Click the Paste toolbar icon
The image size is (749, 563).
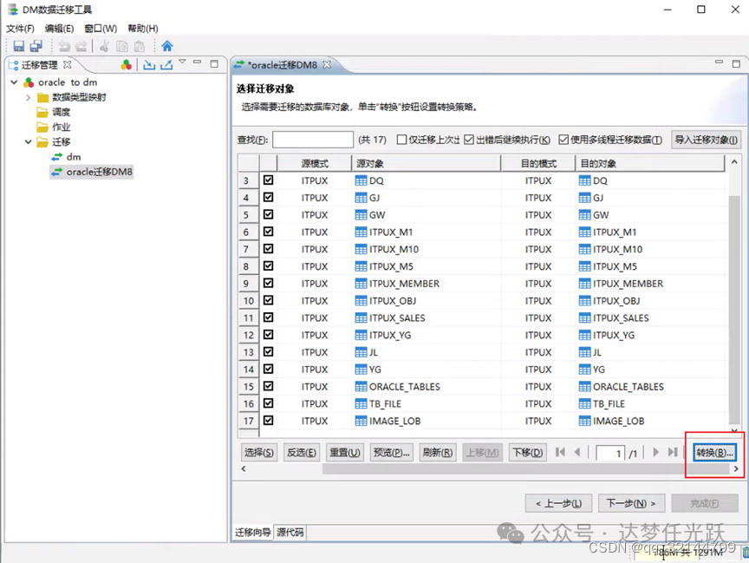[x=140, y=46]
